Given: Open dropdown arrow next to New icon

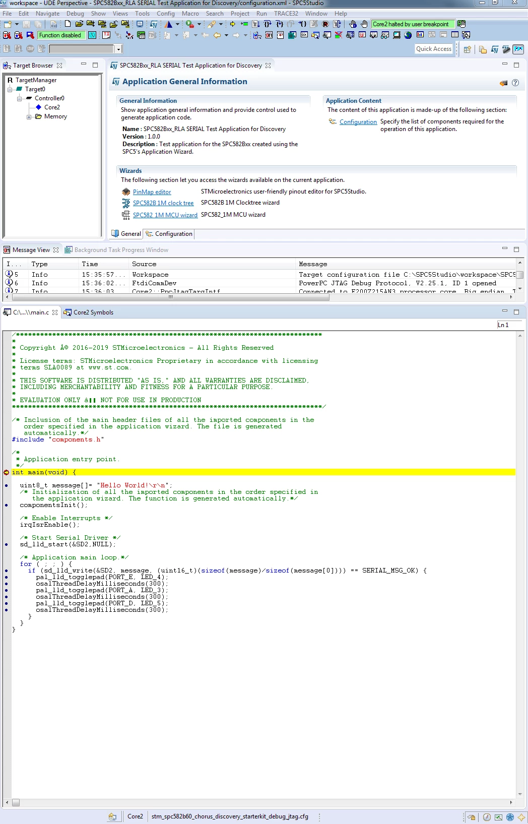Looking at the screenshot, I should coord(17,24).
